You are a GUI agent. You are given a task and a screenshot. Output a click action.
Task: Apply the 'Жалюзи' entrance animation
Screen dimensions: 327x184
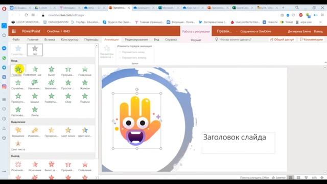click(85, 84)
